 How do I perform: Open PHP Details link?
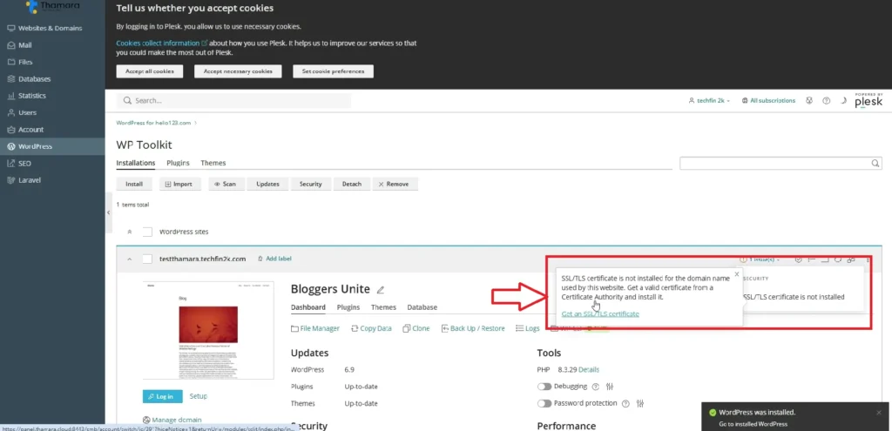point(589,369)
